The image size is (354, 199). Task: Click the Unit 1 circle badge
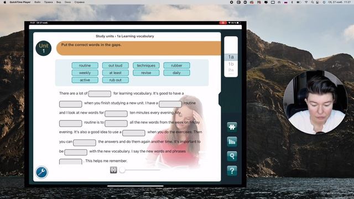[44, 48]
